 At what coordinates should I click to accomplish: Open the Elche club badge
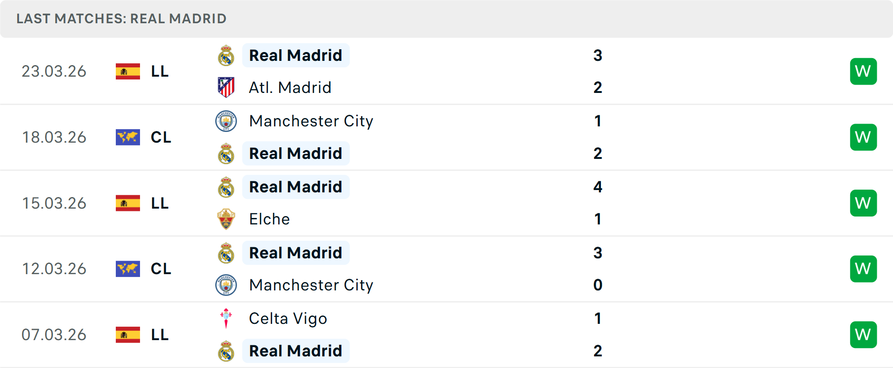click(226, 219)
